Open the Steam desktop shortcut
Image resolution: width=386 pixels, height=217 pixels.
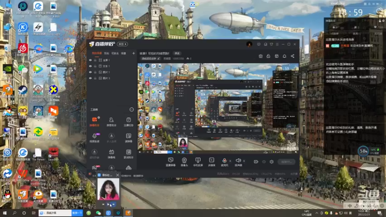(23, 90)
